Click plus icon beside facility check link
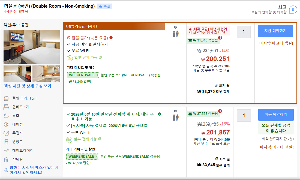Image resolution: width=300 pixels, height=180 pixels. [x=6, y=170]
